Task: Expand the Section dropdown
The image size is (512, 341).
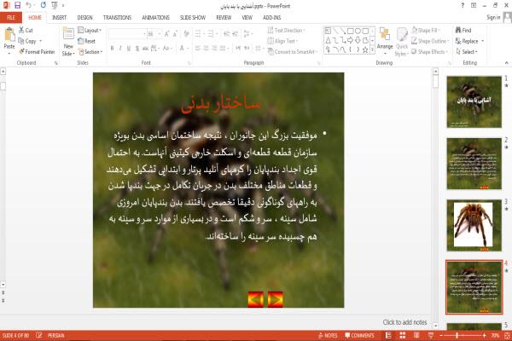Action: pyautogui.click(x=90, y=52)
